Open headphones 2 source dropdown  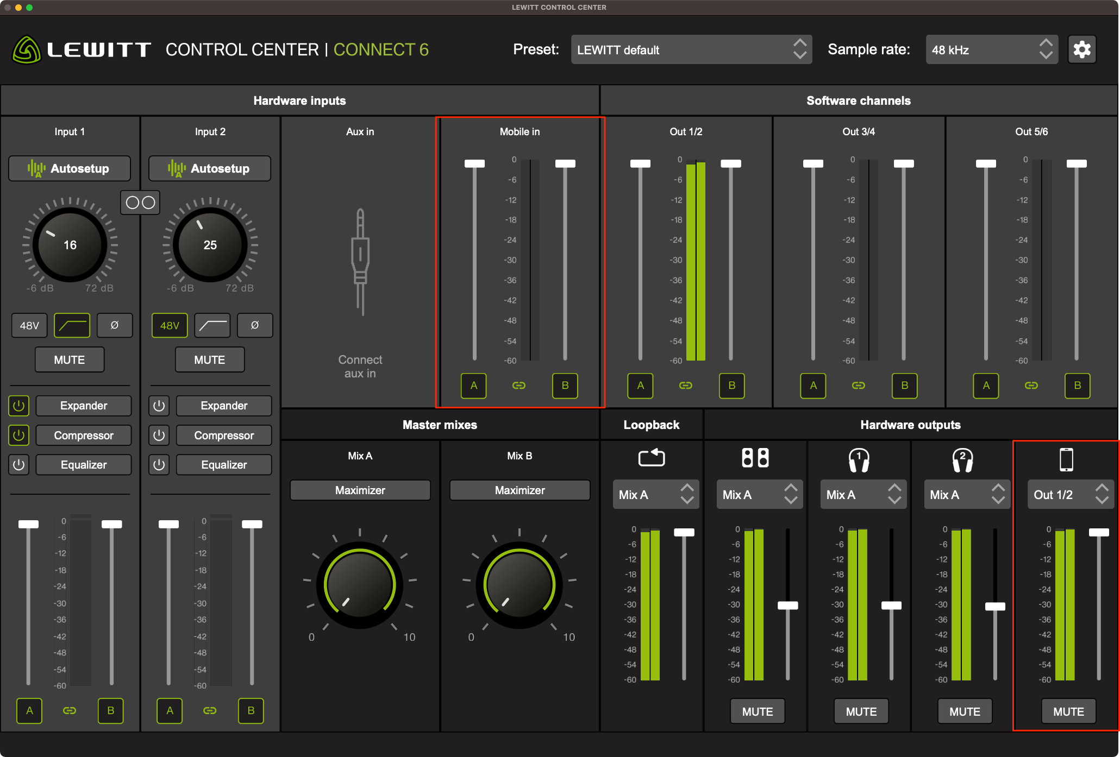(967, 494)
